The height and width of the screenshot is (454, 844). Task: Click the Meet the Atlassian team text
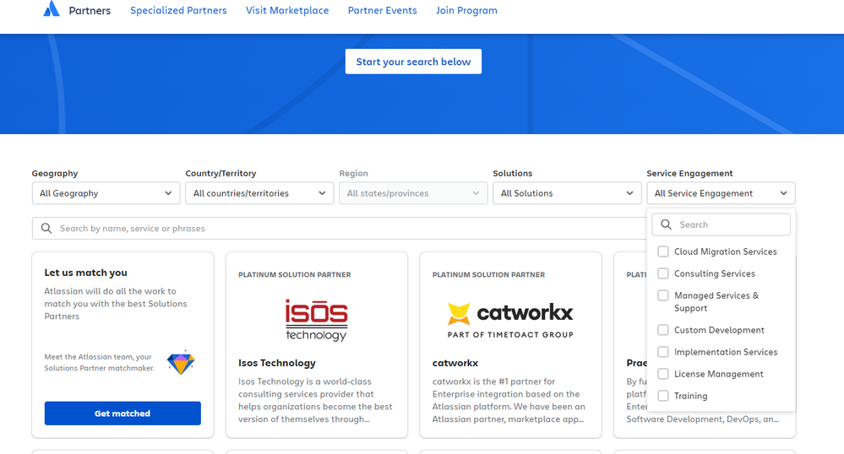click(x=99, y=363)
